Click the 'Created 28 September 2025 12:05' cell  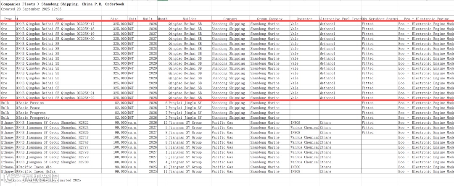pos(31,9)
